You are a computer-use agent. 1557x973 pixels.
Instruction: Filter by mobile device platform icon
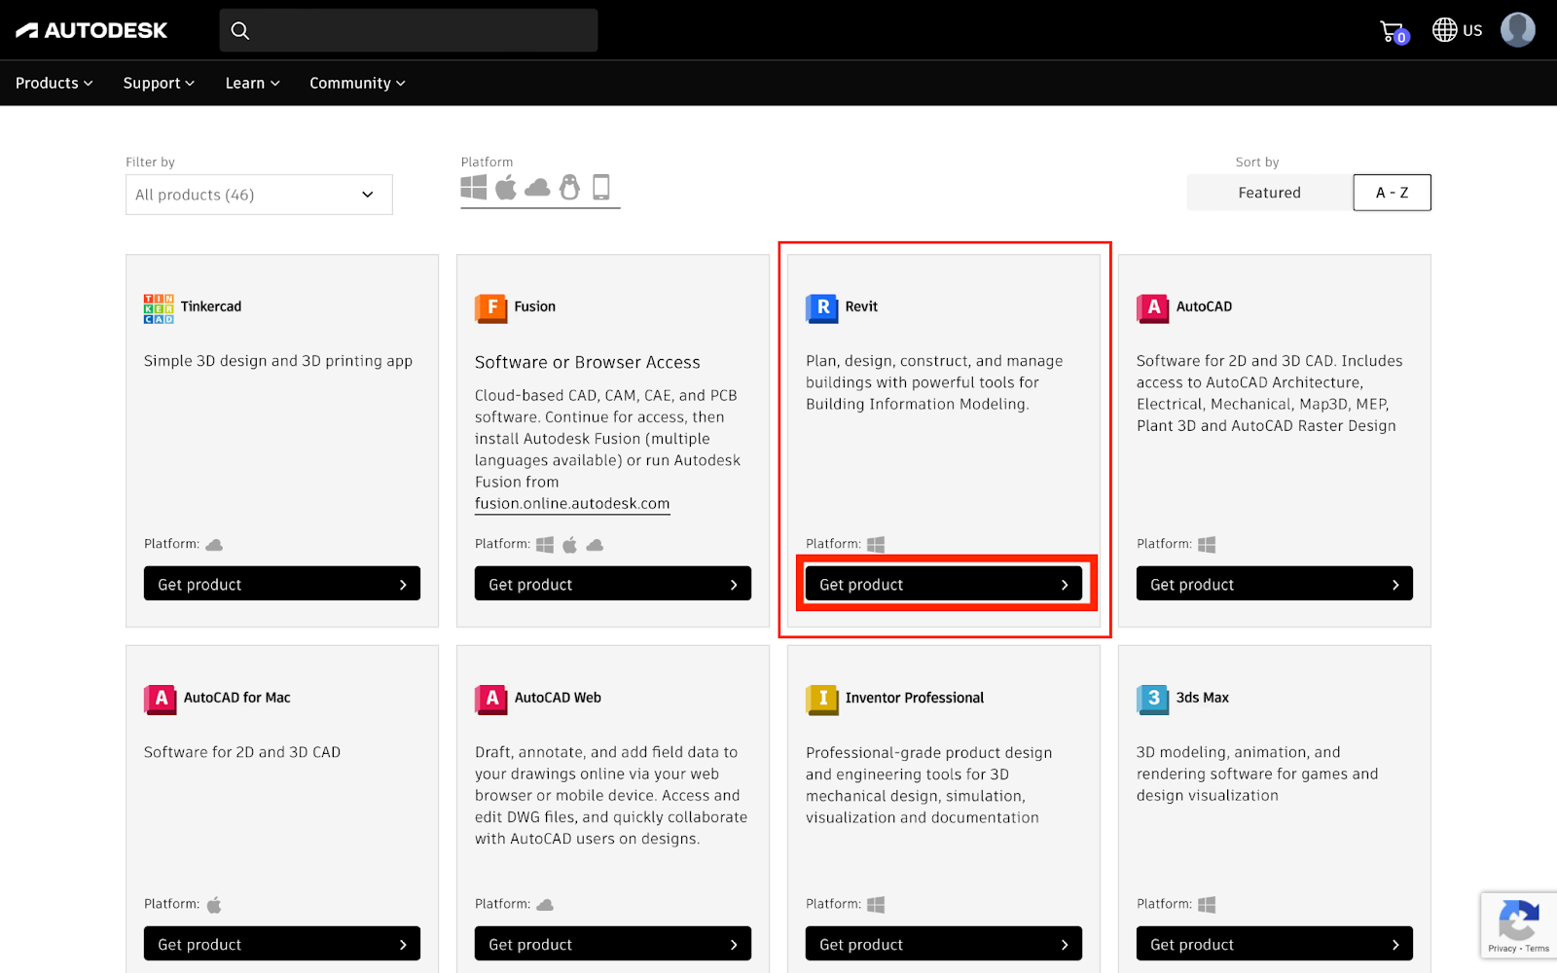tap(601, 187)
